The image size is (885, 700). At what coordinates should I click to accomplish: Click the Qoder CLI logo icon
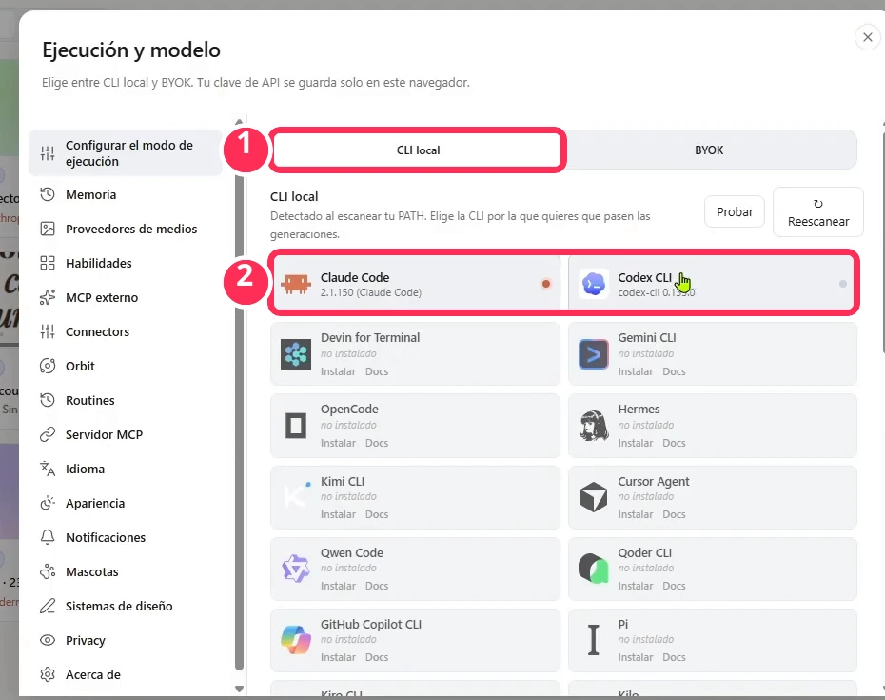594,569
